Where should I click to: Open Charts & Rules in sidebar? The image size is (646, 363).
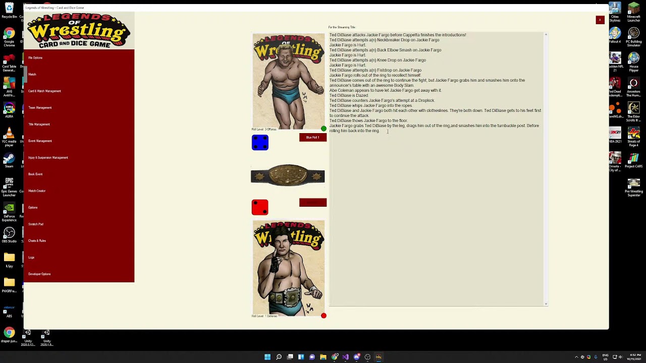click(37, 241)
